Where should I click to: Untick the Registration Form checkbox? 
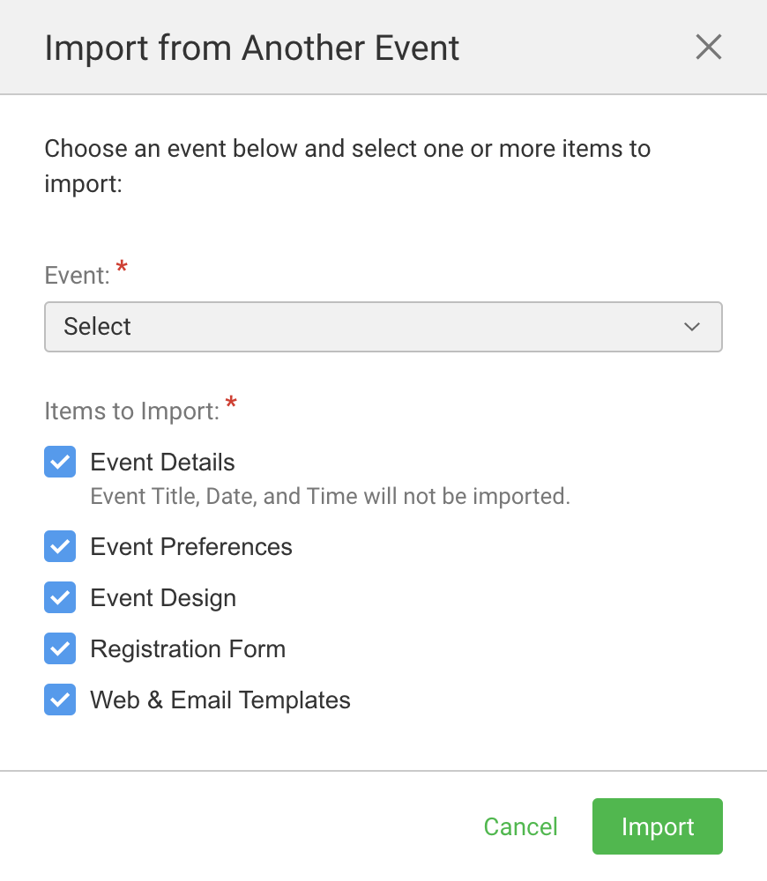point(60,649)
